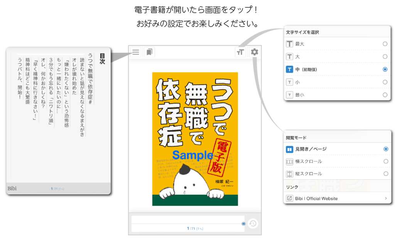The width and height of the screenshot is (395, 241).
Task: Click the bookmark icon in the toolbar
Action: click(149, 52)
